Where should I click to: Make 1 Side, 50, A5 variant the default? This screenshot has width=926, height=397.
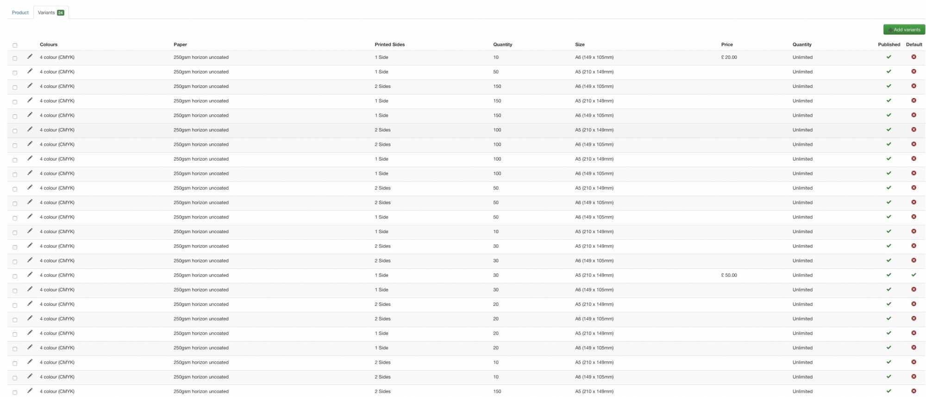[913, 71]
